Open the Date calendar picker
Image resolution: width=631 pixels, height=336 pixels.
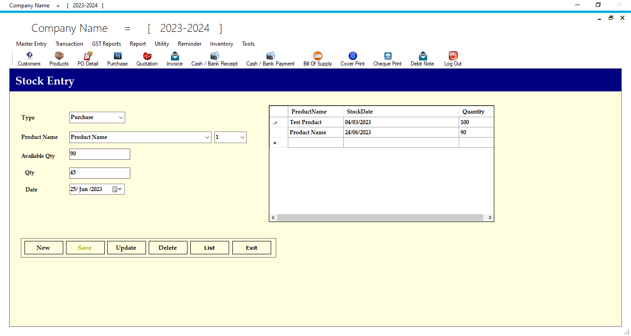pyautogui.click(x=118, y=189)
